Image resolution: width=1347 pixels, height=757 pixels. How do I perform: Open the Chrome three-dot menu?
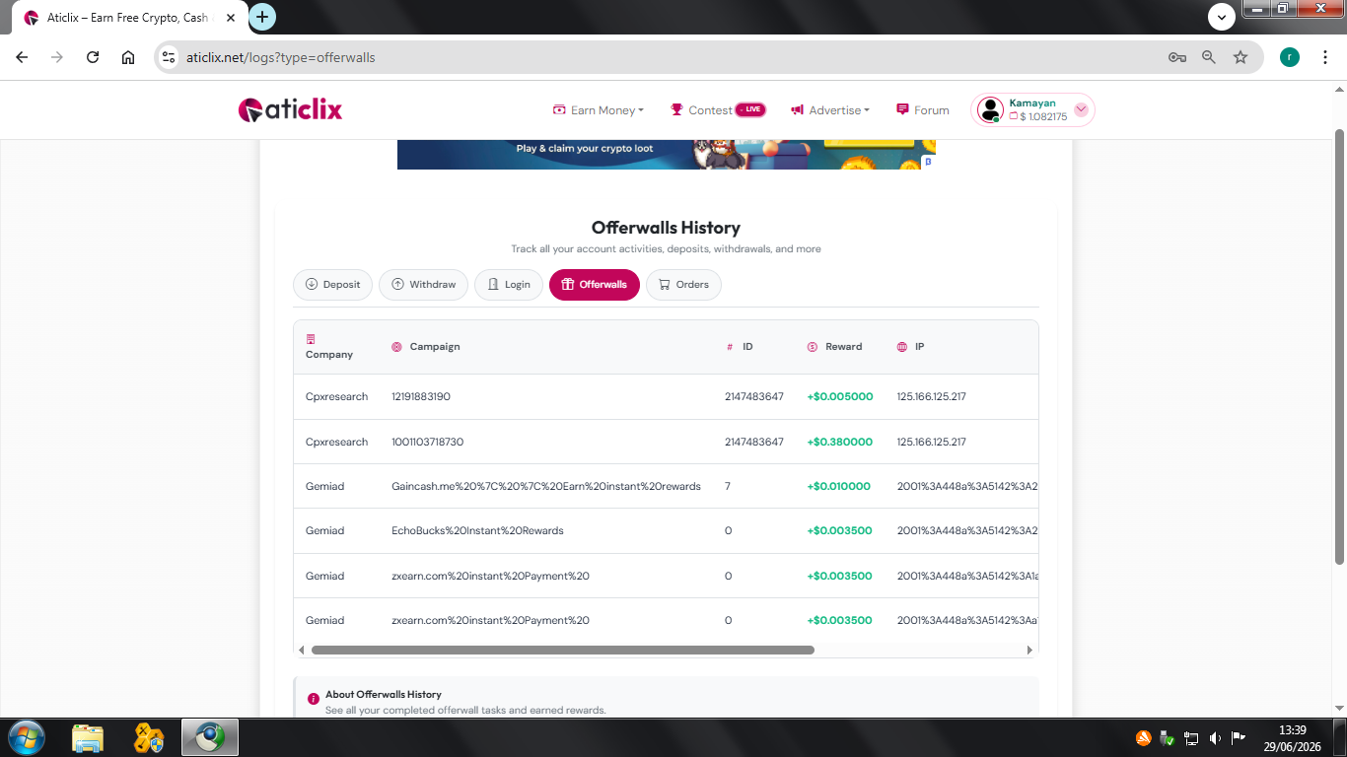1323,57
